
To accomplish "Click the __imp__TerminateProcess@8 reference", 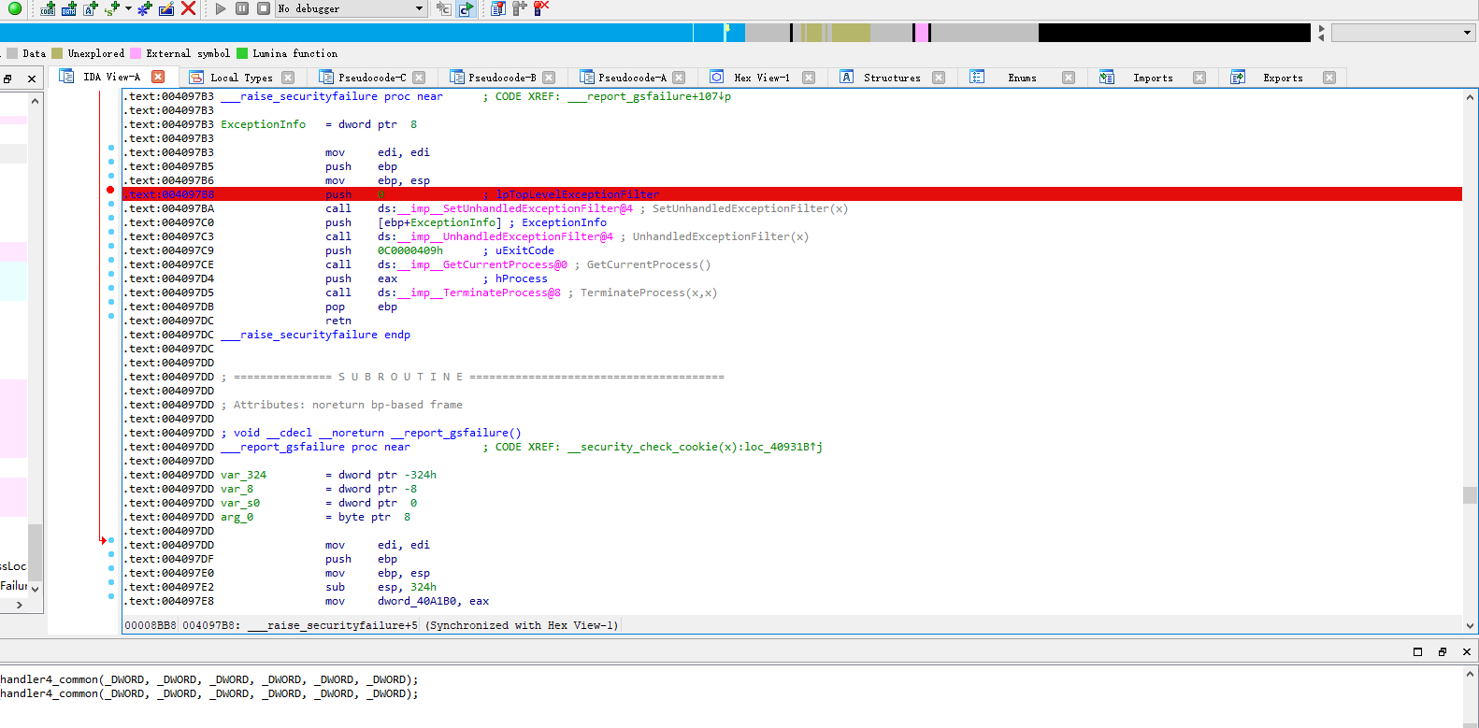I will pos(480,293).
